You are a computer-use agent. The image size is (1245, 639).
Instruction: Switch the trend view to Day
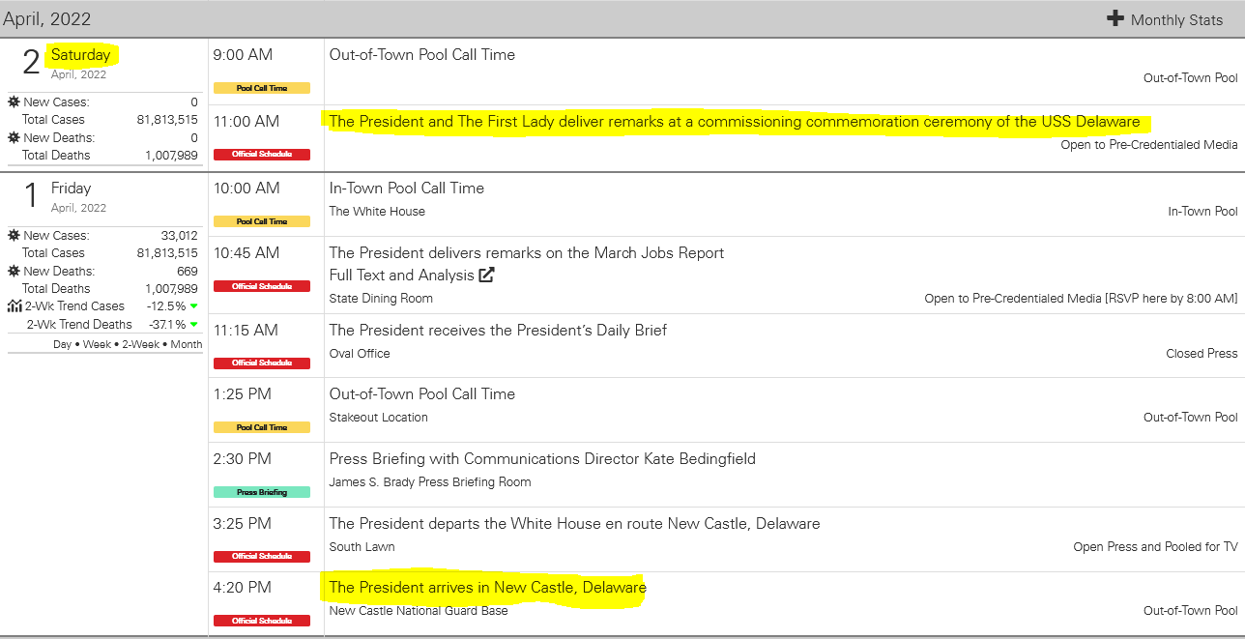(62, 344)
